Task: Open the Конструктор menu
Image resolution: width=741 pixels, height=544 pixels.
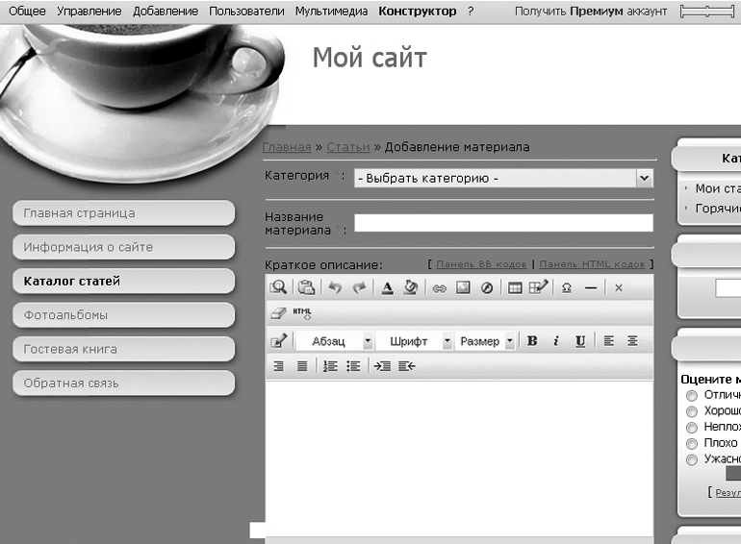Action: point(418,11)
